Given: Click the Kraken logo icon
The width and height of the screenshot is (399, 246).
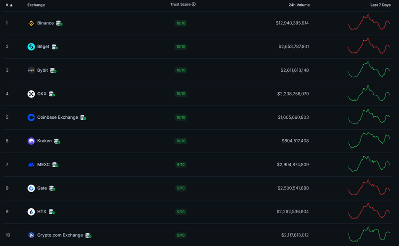Looking at the screenshot, I should (31, 141).
